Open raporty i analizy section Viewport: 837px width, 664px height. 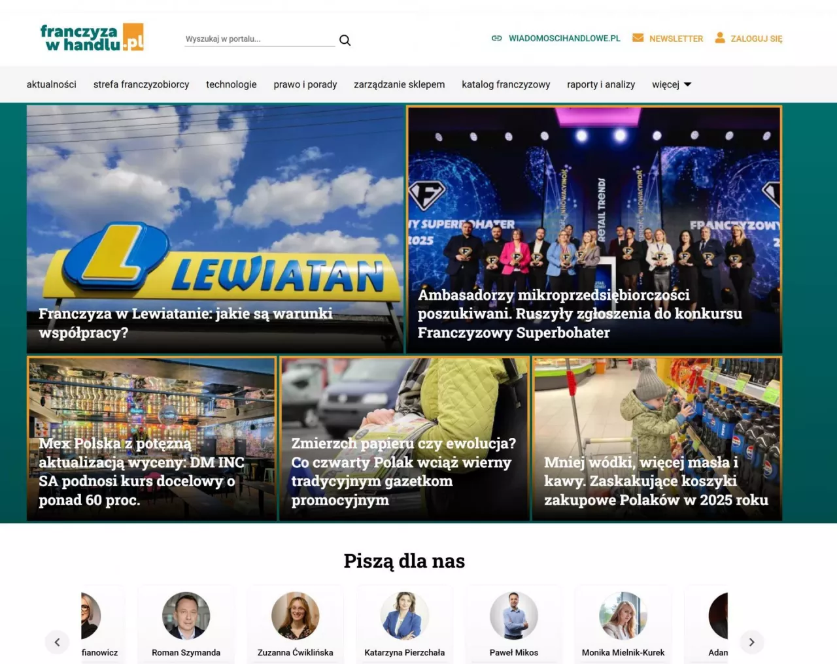pos(601,84)
